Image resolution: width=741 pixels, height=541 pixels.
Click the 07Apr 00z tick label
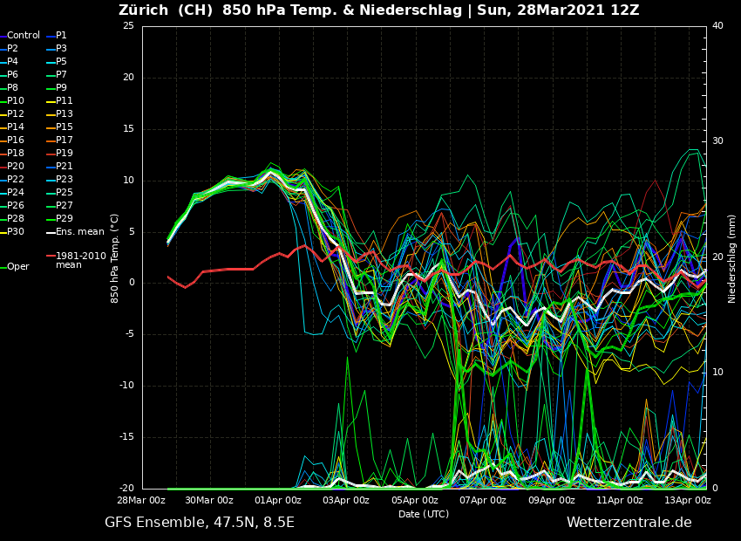coord(483,500)
